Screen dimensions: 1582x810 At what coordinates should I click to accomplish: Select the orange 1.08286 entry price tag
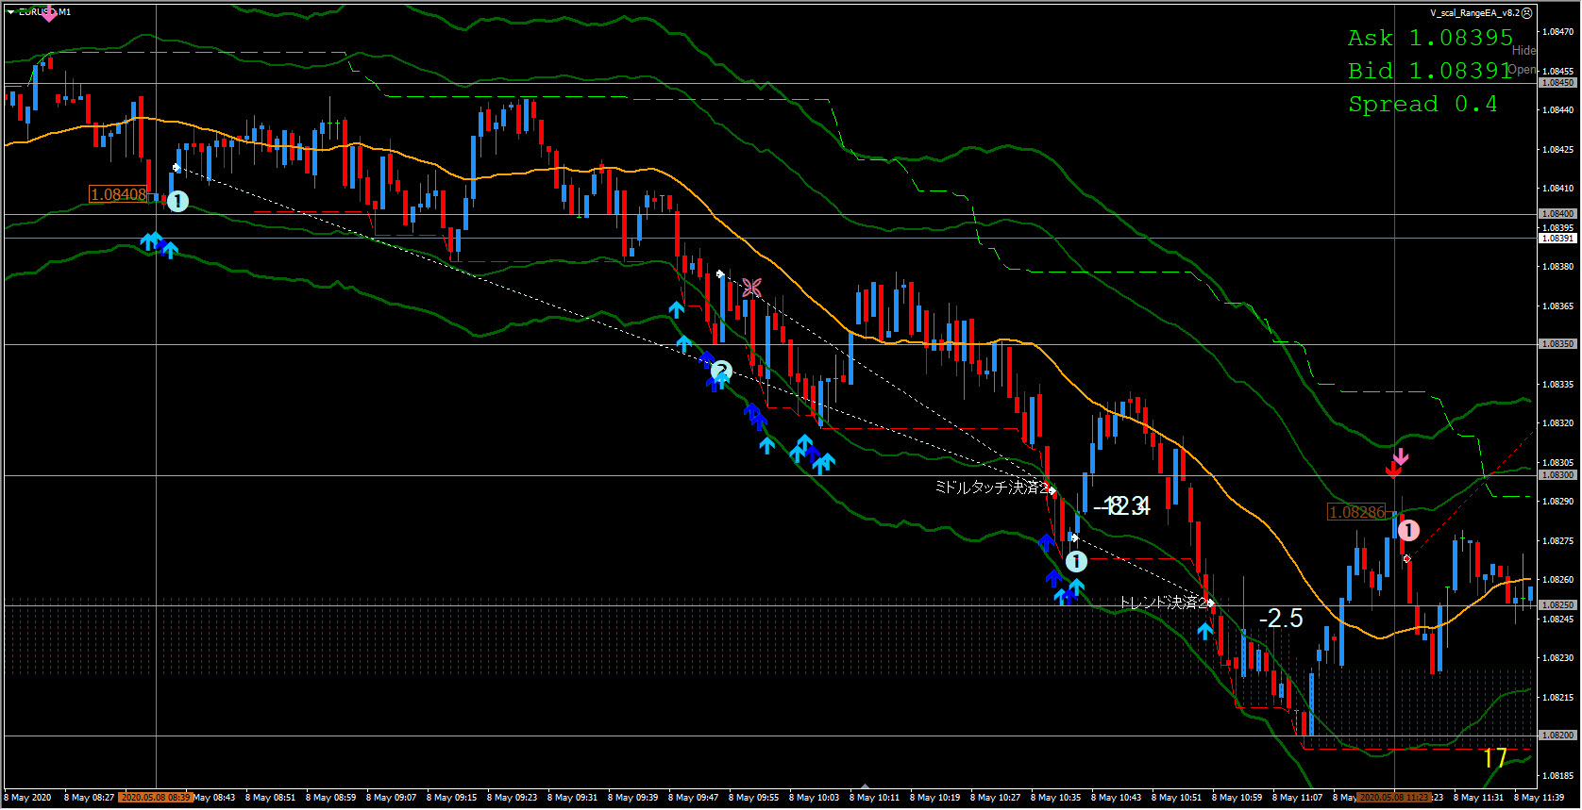click(x=1356, y=512)
